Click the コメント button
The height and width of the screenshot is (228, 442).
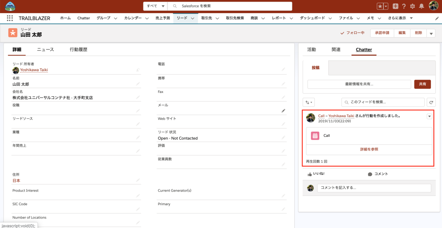point(378,174)
